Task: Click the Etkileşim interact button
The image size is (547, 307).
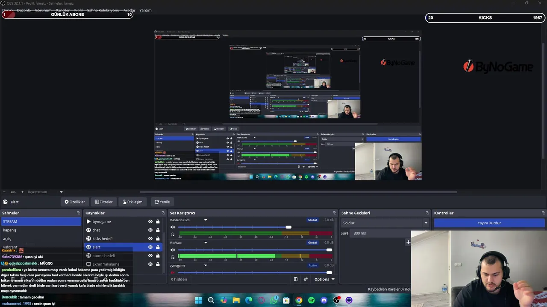Action: pyautogui.click(x=132, y=202)
